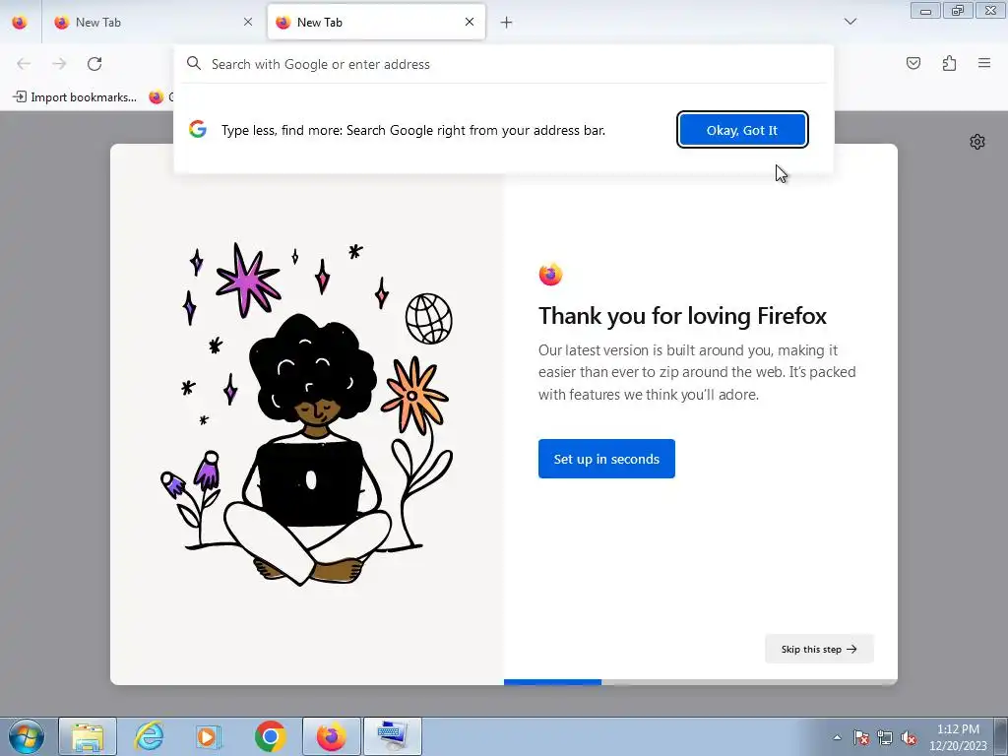Go forward with the forward arrow

59,64
